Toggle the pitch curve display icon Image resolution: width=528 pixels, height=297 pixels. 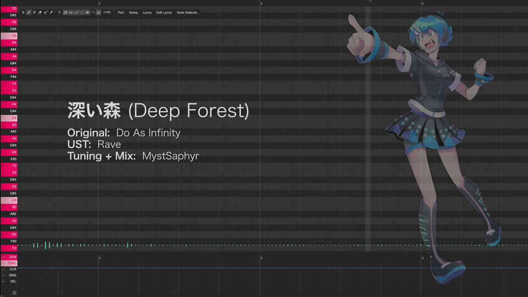click(76, 13)
